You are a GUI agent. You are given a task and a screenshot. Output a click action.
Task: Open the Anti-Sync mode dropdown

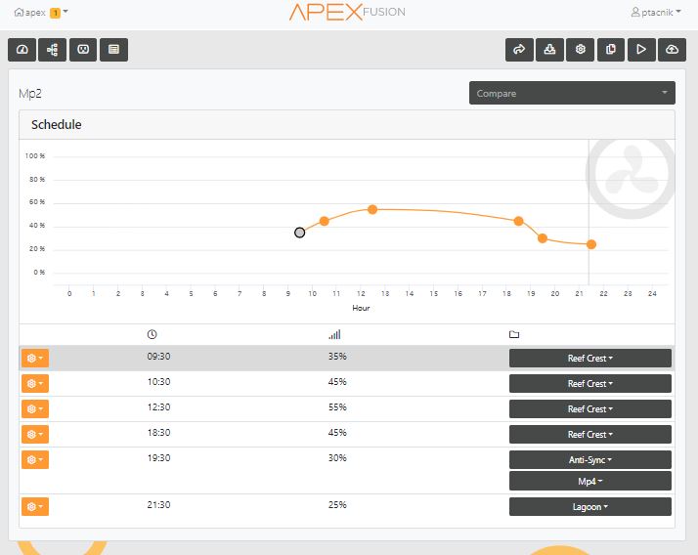[590, 460]
